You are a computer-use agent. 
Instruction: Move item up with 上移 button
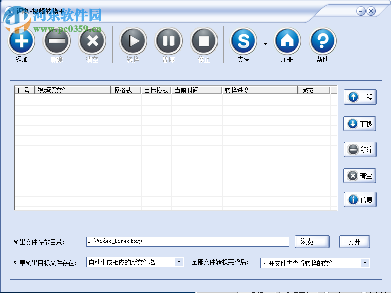click(360, 97)
